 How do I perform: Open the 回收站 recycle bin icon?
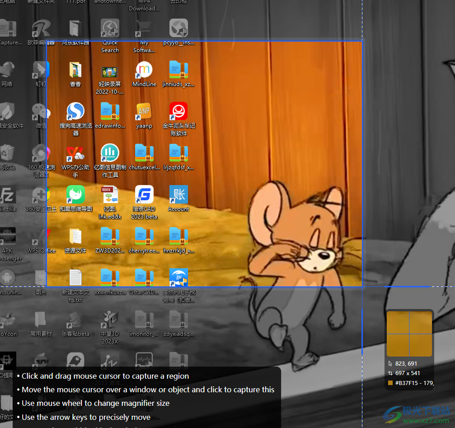(x=7, y=153)
